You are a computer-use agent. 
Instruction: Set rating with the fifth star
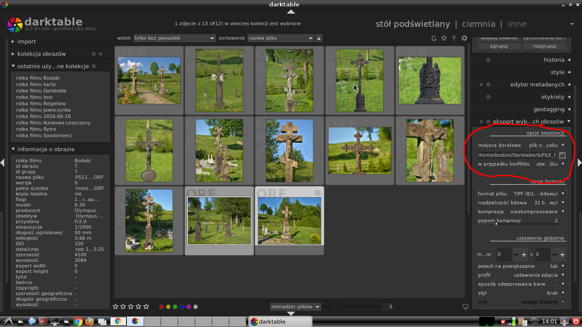pyautogui.click(x=146, y=307)
